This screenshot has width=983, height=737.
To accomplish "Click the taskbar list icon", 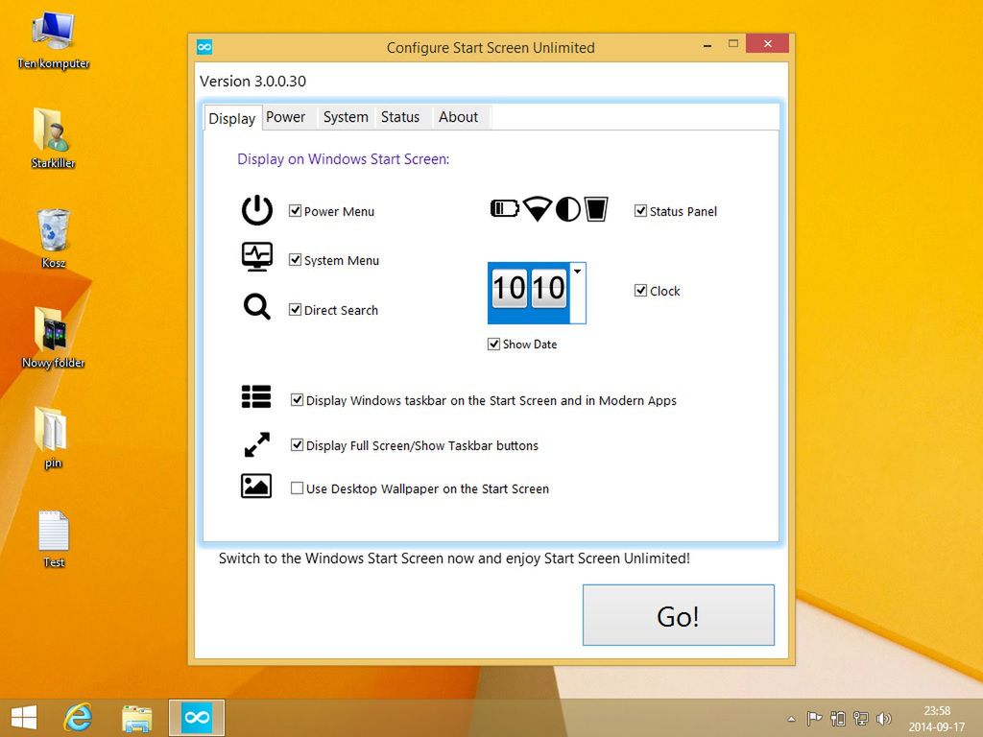I will [256, 396].
